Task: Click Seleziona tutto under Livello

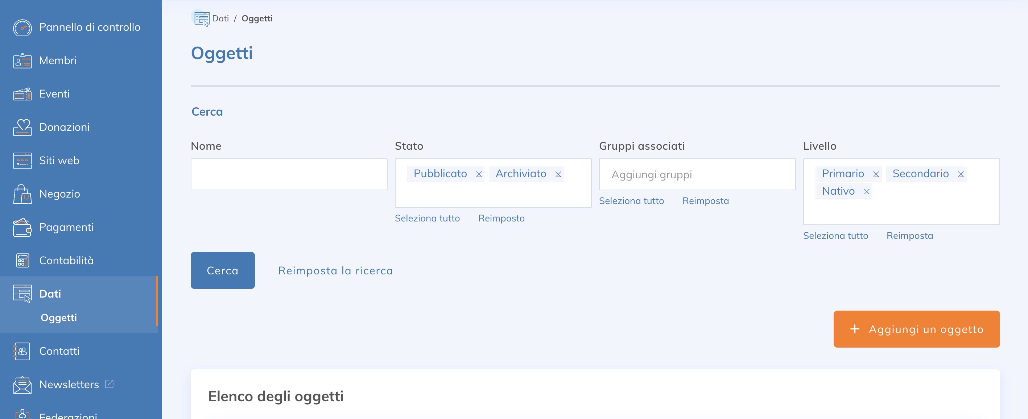Action: pos(835,236)
